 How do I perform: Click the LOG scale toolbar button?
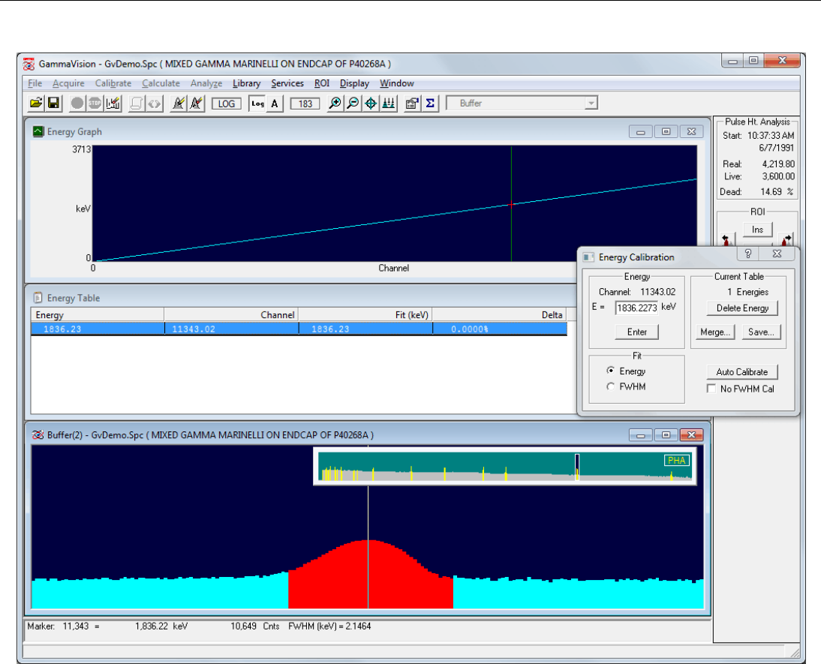(227, 104)
